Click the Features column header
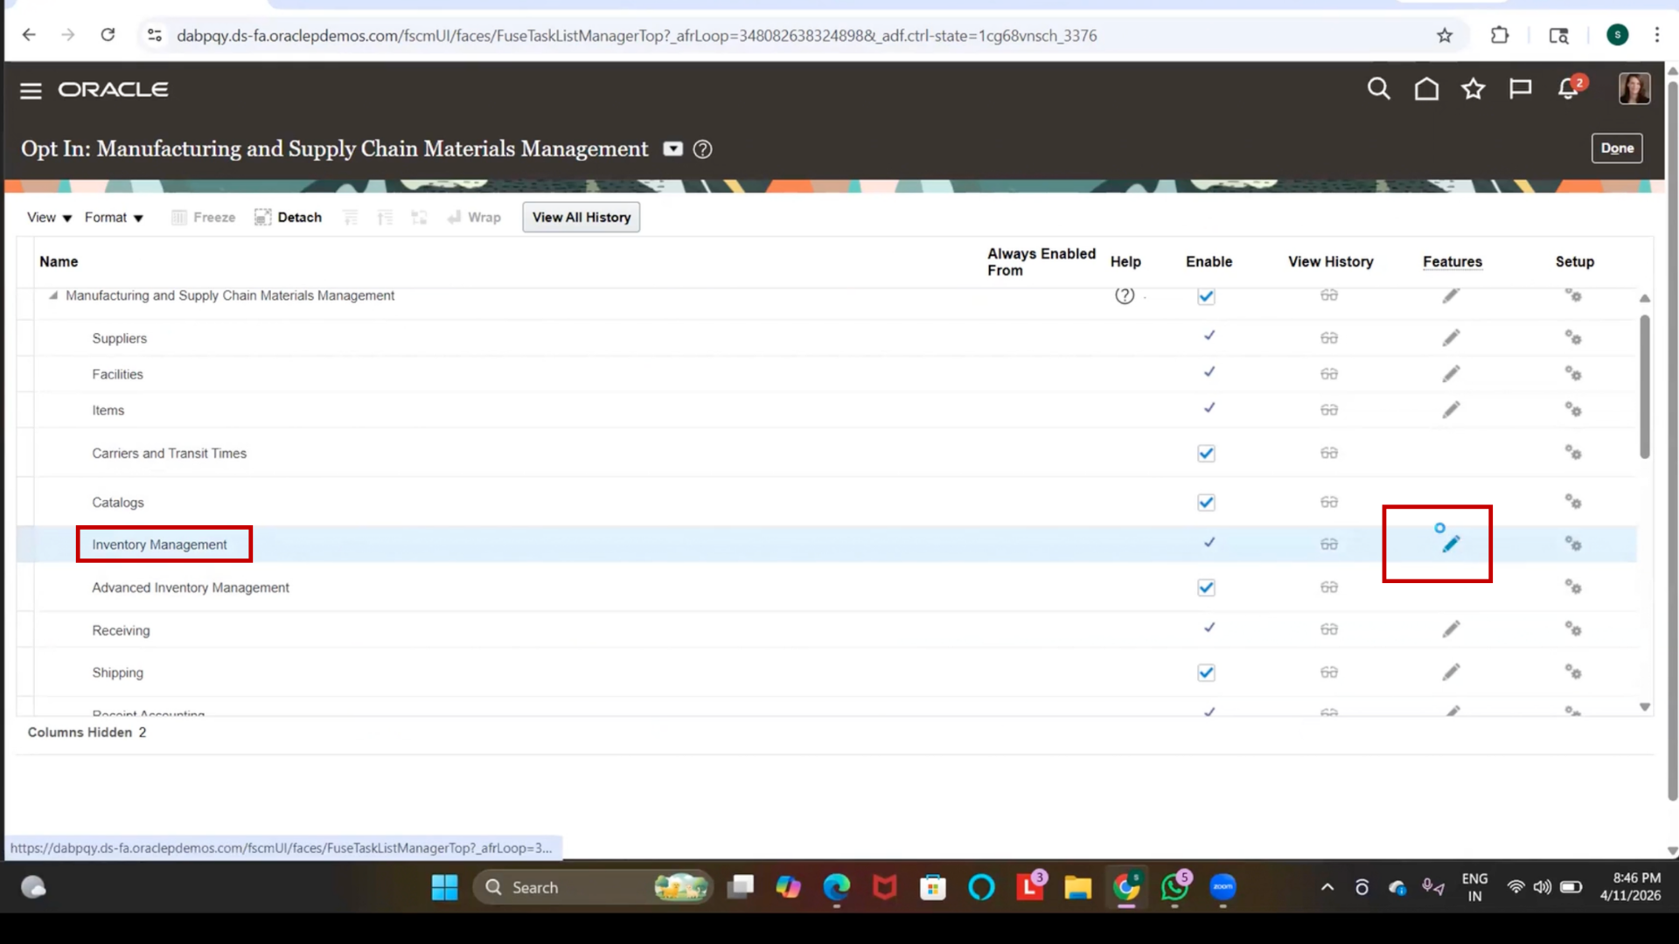The width and height of the screenshot is (1679, 944). click(x=1452, y=261)
